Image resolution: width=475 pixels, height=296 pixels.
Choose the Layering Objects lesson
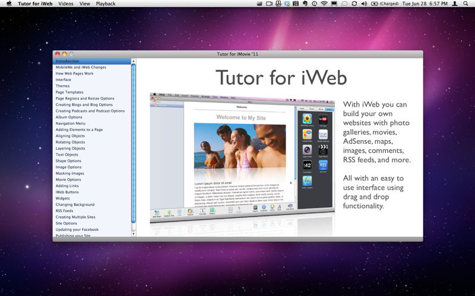click(x=70, y=149)
